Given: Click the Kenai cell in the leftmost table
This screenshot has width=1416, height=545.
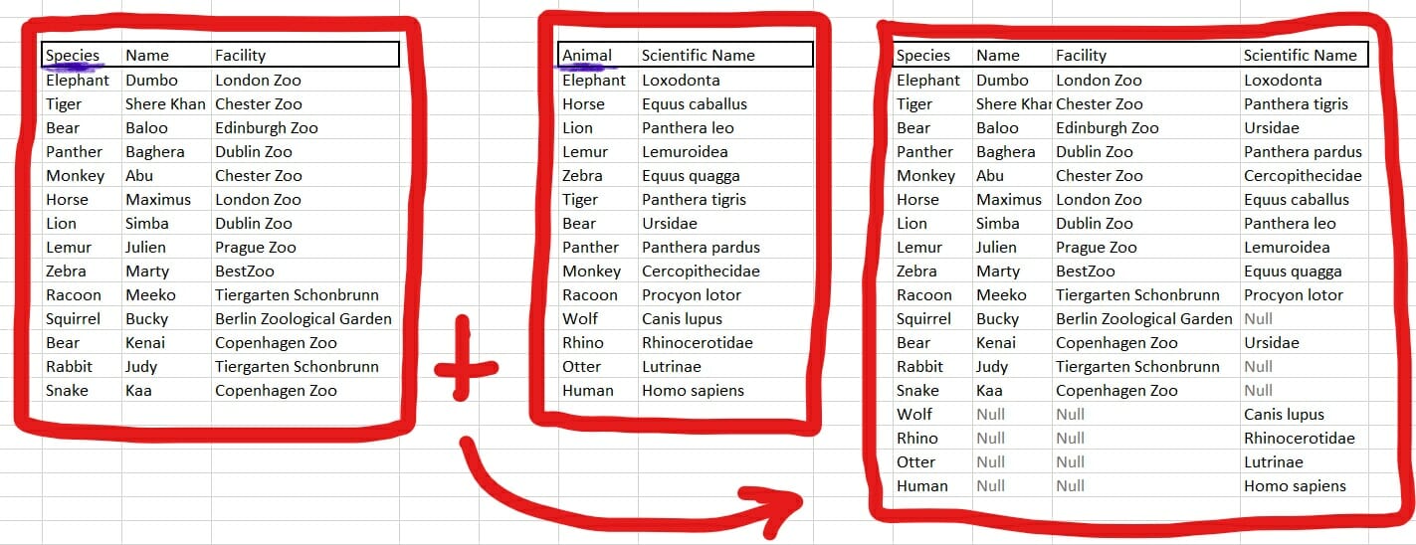Looking at the screenshot, I should click(x=145, y=343).
